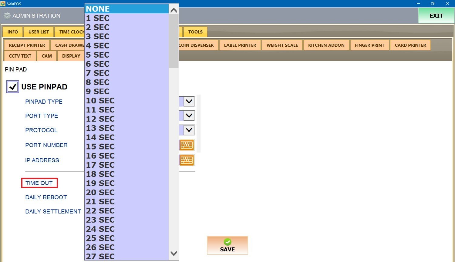Screen dimensions: 455x262
Task: Expand the Protocol dropdown arrow
Action: click(189, 130)
